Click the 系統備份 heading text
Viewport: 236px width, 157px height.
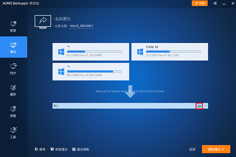tap(63, 19)
